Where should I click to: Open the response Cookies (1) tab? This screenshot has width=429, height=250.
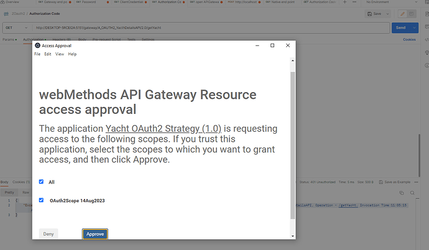point(21,182)
